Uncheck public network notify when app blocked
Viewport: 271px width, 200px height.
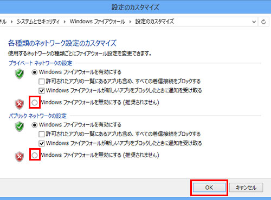click(42, 143)
